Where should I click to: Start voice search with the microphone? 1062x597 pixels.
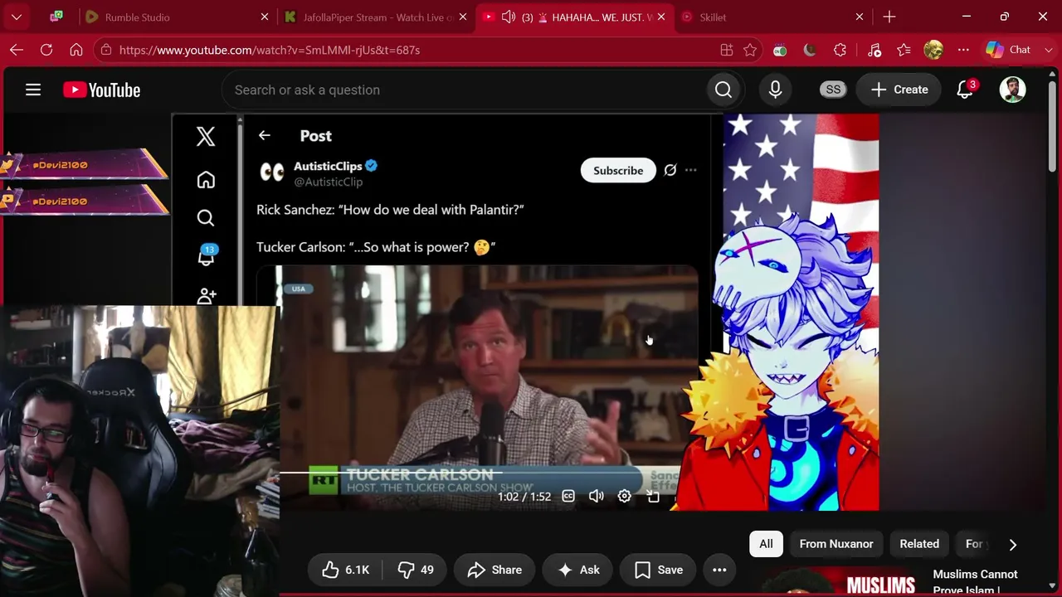pos(775,90)
